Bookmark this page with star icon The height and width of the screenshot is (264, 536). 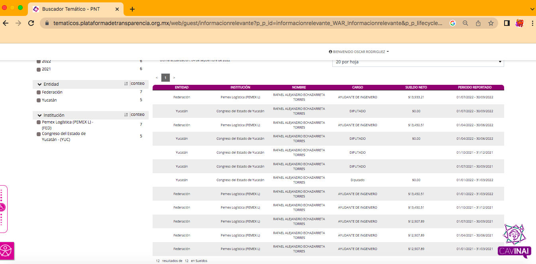(491, 23)
